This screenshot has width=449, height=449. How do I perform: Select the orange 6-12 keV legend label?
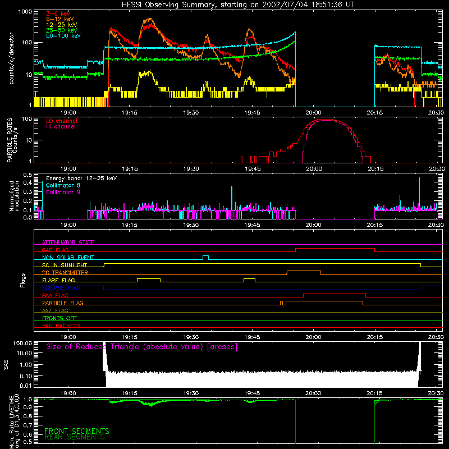pyautogui.click(x=60, y=19)
